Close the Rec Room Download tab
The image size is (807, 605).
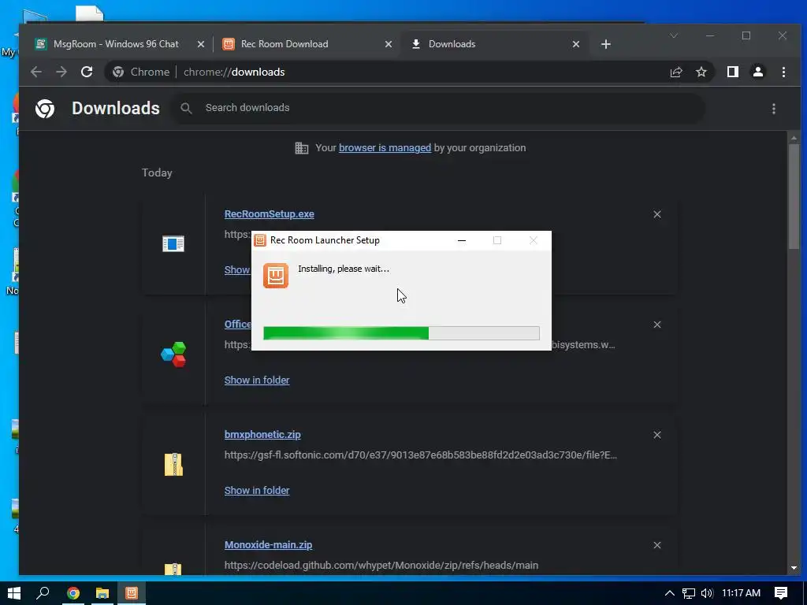389,44
